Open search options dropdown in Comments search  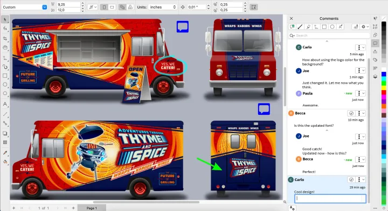click(x=292, y=35)
